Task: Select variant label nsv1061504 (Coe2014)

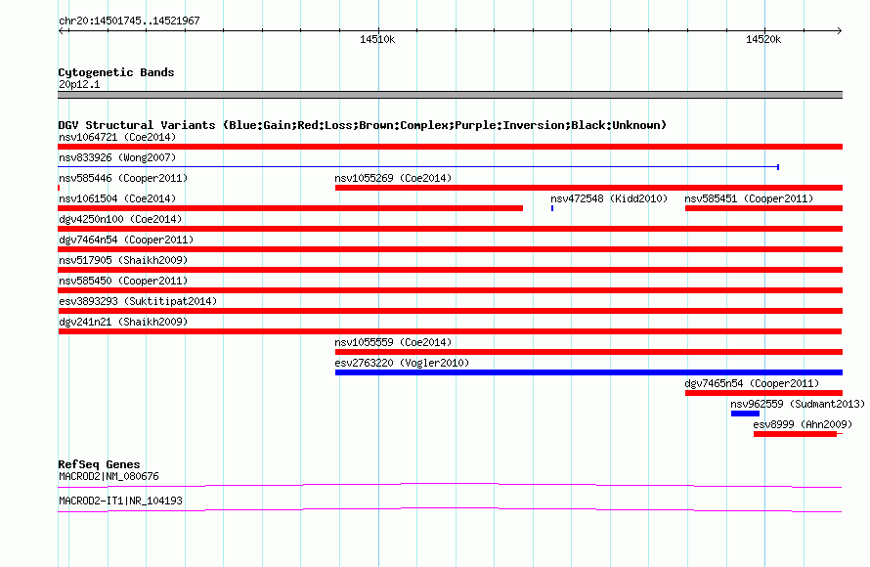Action: click(x=117, y=198)
